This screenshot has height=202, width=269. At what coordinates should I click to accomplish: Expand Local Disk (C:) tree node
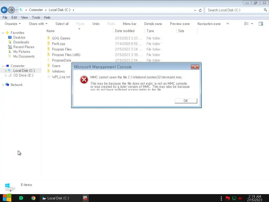6,70
